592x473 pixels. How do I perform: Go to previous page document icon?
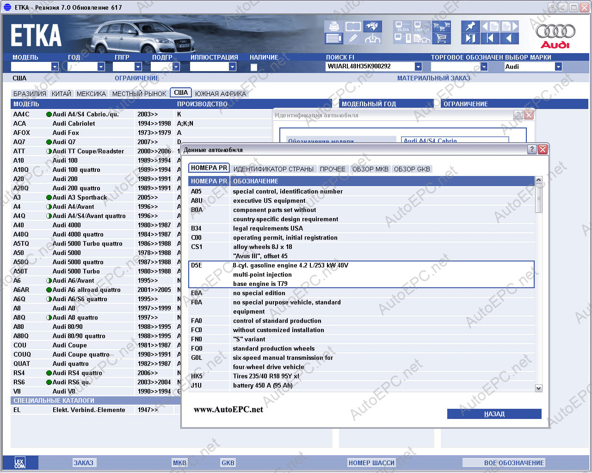tap(490, 26)
